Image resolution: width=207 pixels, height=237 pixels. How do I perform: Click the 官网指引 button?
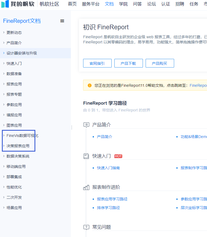click(97, 63)
